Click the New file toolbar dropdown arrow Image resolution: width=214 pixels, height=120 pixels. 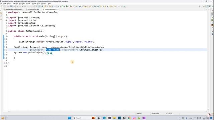(x=3, y=6)
